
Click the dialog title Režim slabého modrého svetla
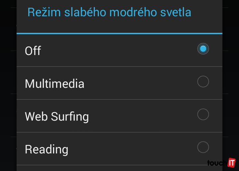(x=109, y=13)
